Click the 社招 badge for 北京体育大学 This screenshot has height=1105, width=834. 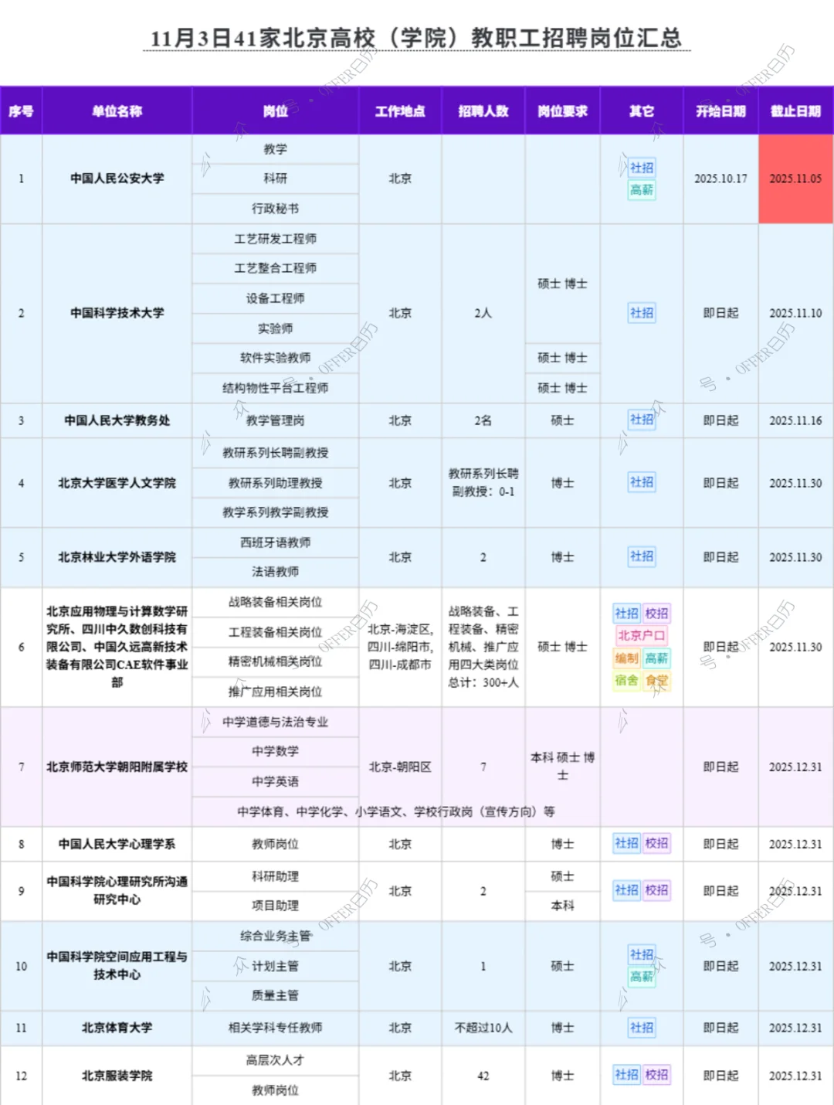point(640,1028)
